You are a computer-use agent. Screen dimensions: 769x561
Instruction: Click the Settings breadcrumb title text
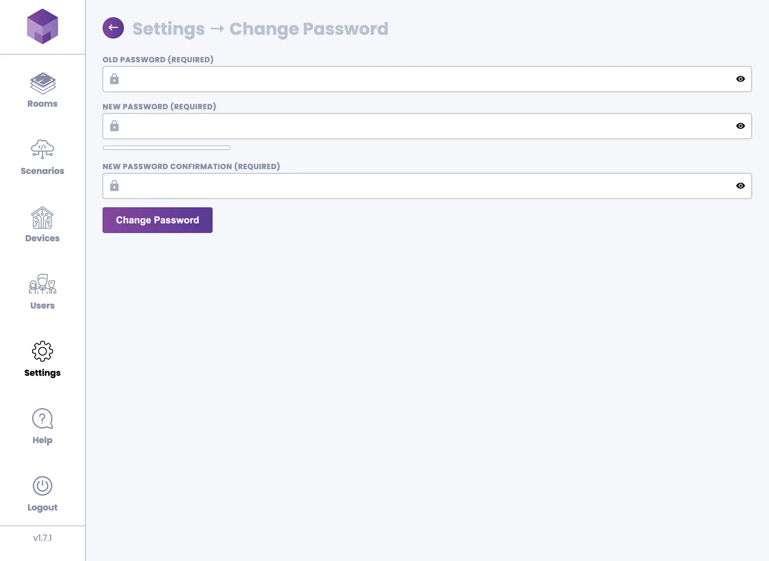[168, 29]
